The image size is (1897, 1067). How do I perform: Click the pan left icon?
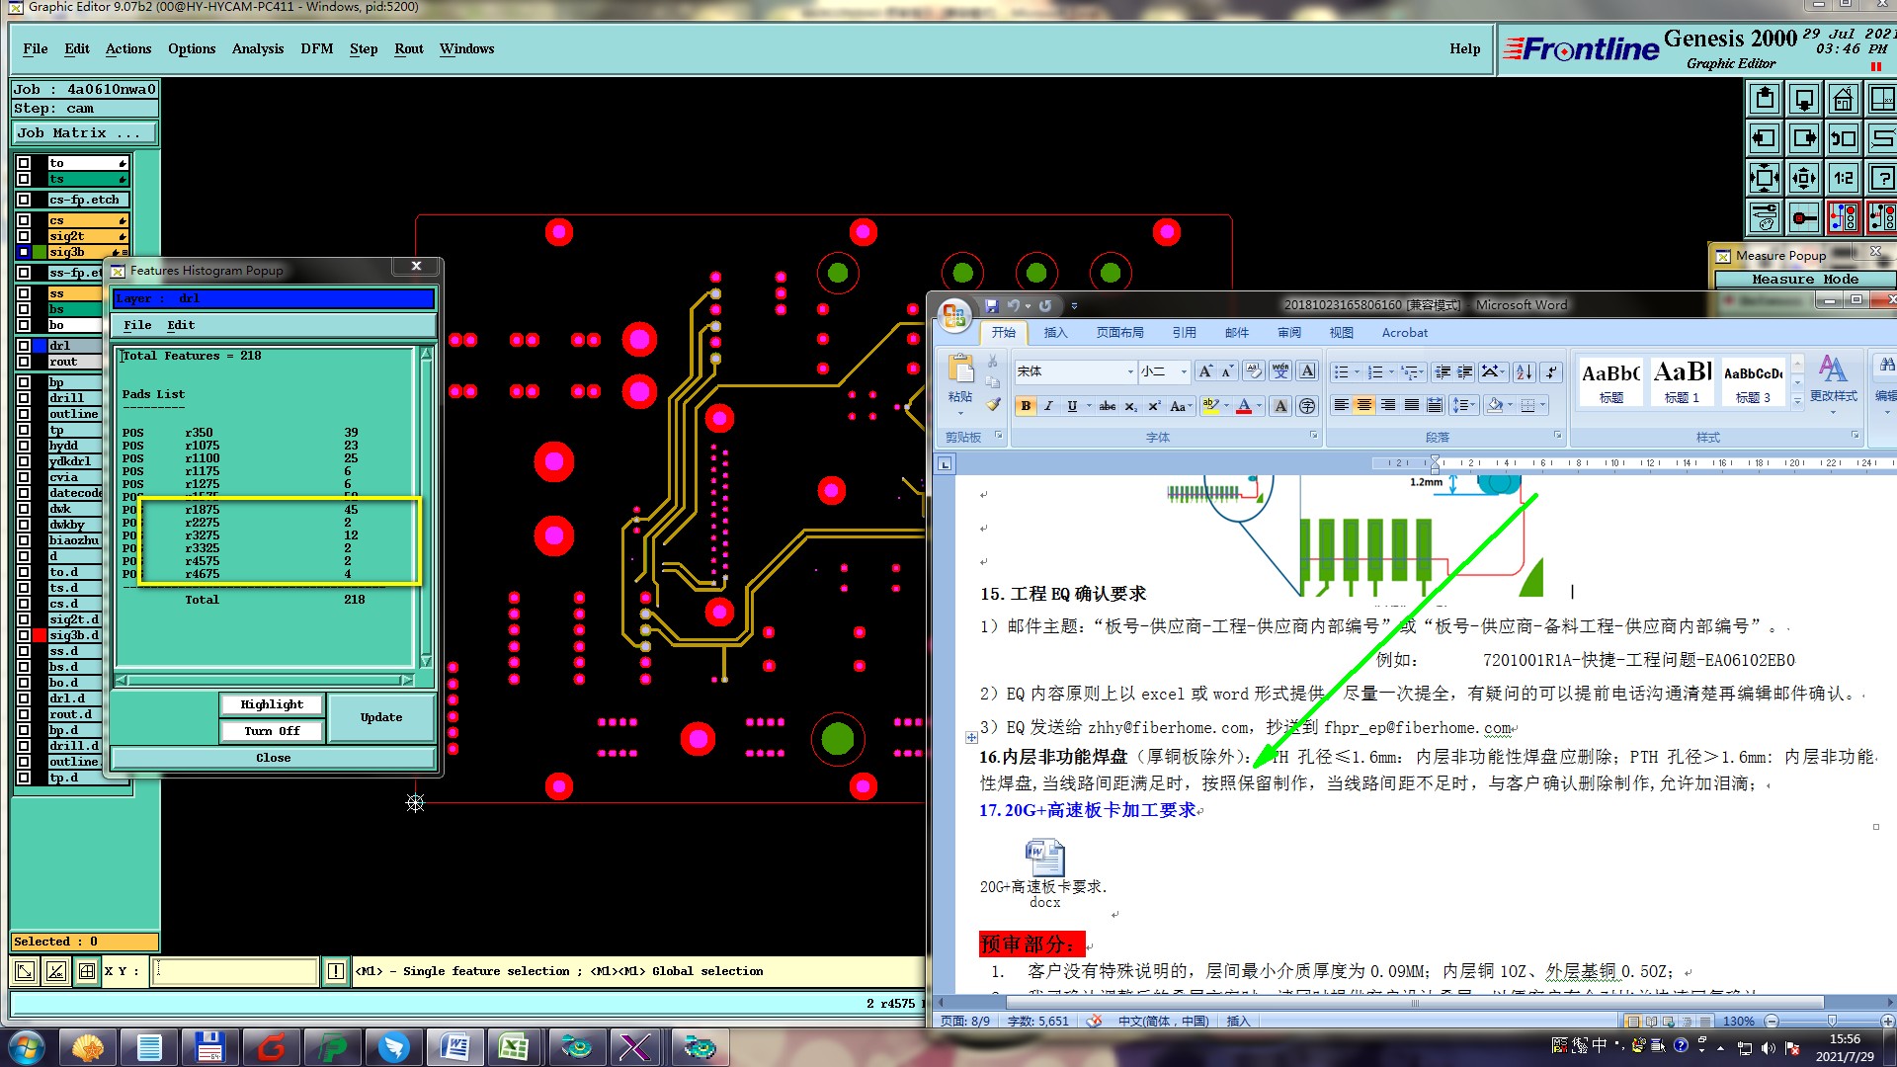[1765, 139]
